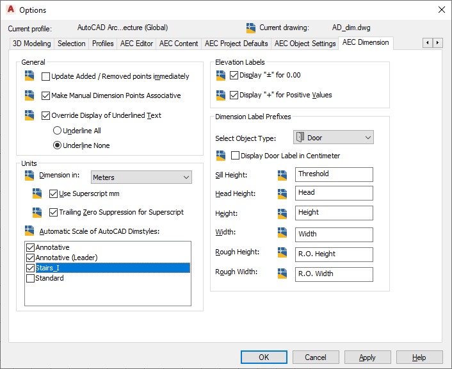Uncheck the Annotative dimstyle checkbox
Screen dimensions: 452x369
tap(30, 247)
